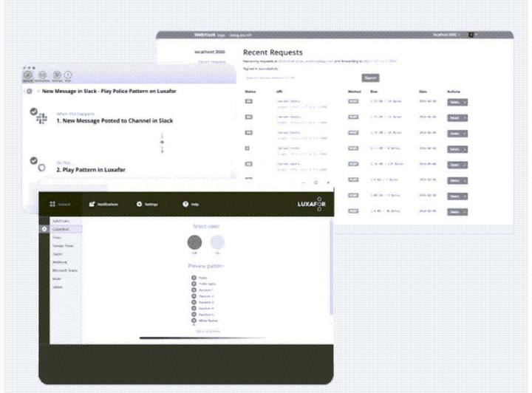Select the Police preview pattern
The image size is (532, 393).
click(x=194, y=278)
